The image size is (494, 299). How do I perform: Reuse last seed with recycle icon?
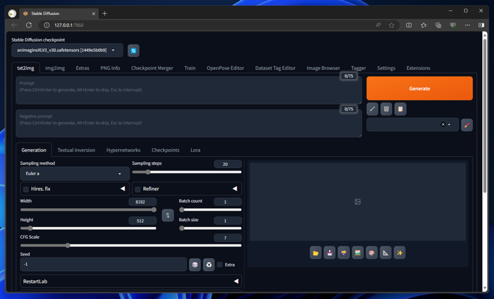(x=209, y=265)
